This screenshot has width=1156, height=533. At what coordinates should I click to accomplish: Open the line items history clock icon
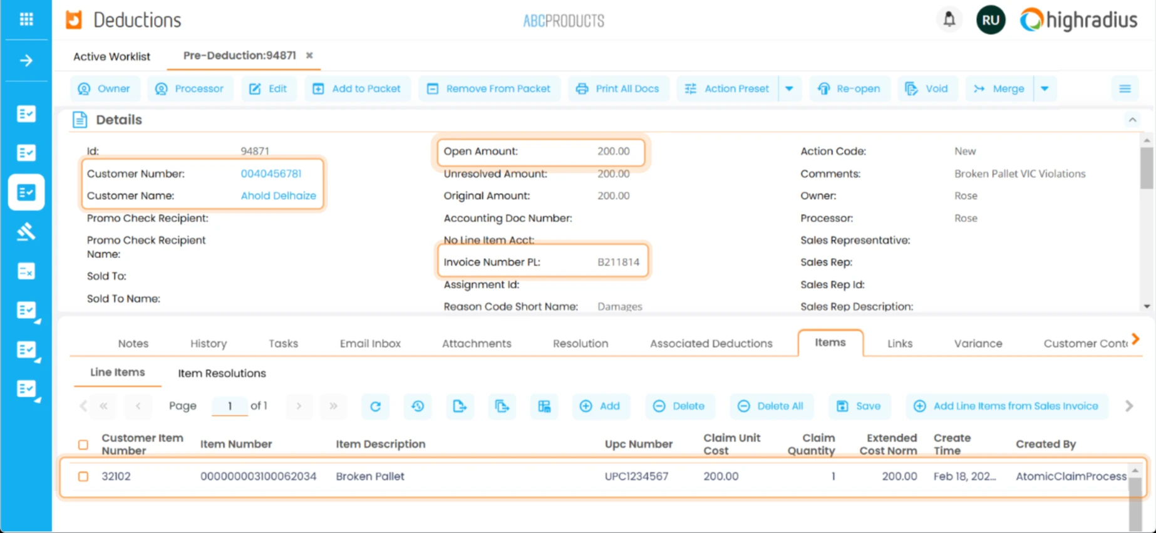pos(418,406)
